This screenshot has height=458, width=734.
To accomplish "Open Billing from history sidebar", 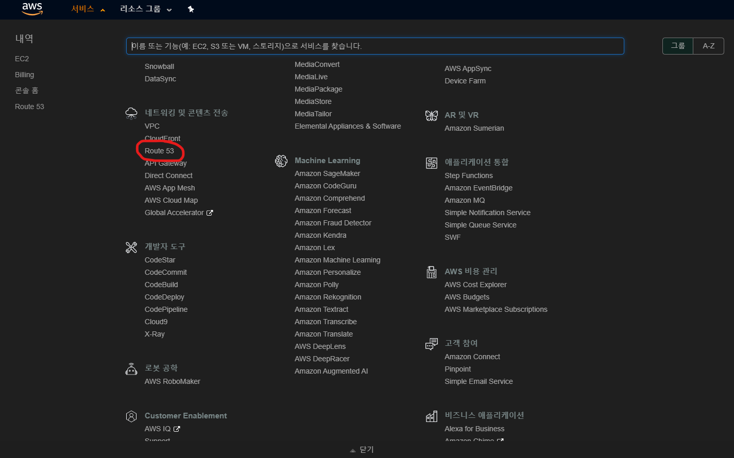I will [x=25, y=75].
